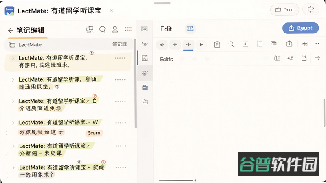Open more options for last note row
The image size is (326, 183).
tap(121, 168)
